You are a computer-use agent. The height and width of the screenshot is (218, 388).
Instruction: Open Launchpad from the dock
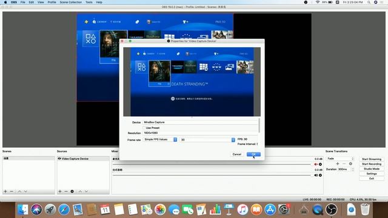pyautogui.click(x=50, y=210)
